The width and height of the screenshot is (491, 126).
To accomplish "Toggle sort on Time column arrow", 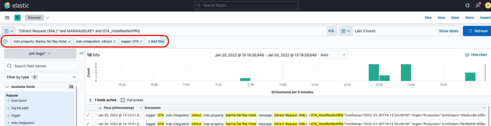I will [x=100, y=108].
